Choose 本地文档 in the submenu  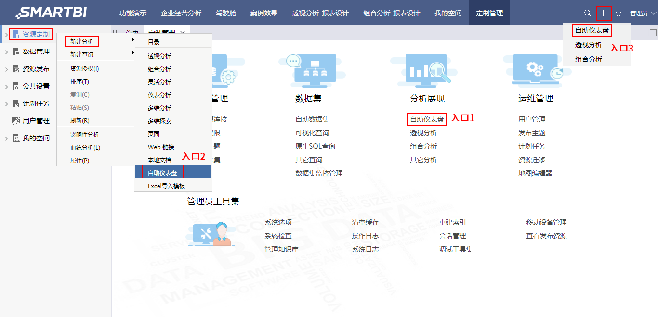point(159,160)
